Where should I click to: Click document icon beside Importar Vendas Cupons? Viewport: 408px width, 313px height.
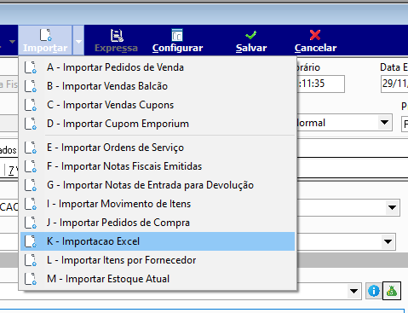coord(31,105)
